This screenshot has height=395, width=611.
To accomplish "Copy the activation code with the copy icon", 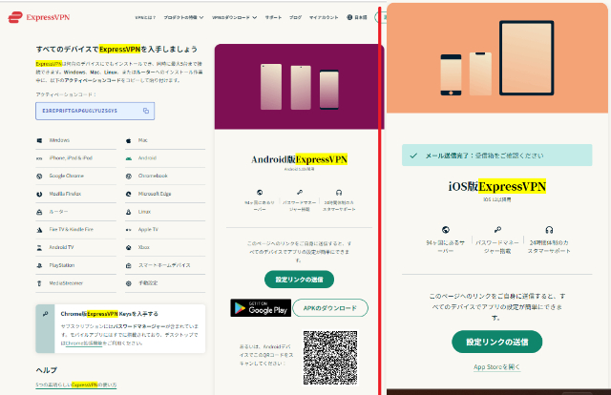I will point(146,111).
